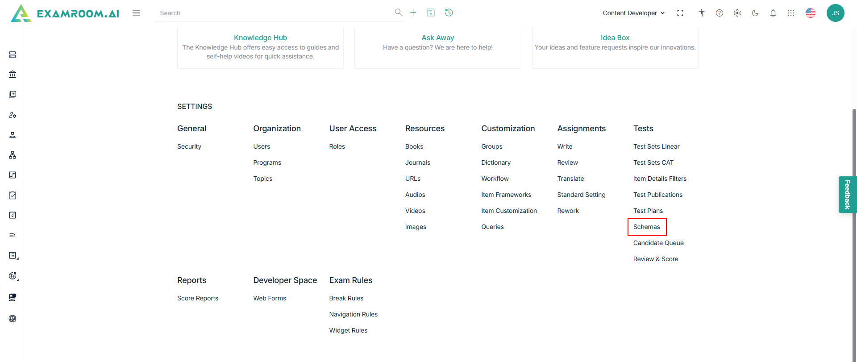Screen dimensions: 857x362
Task: Open the apps grid icon
Action: coord(791,13)
